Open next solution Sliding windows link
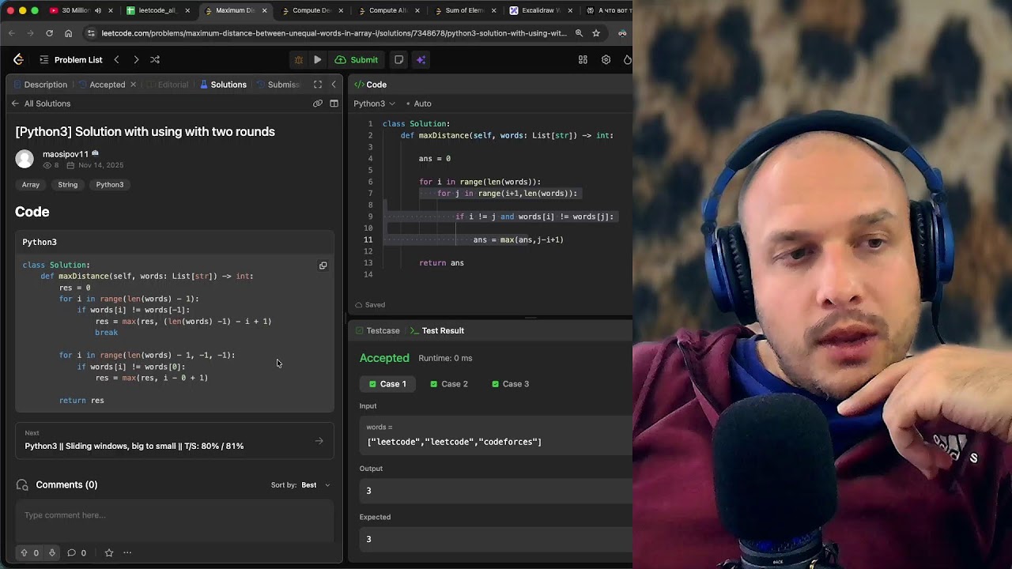Viewport: 1012px width, 569px height. coord(175,440)
